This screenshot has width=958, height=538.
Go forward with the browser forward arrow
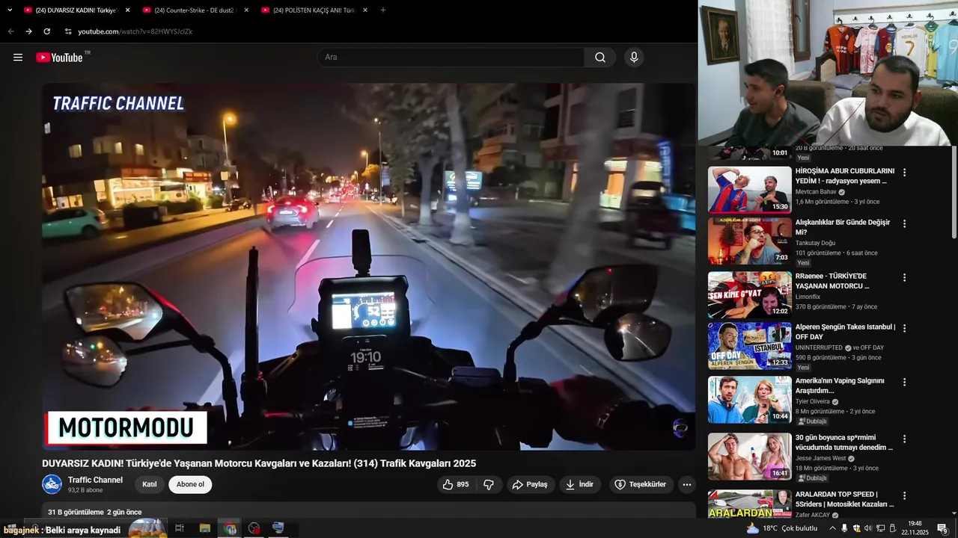pos(28,31)
